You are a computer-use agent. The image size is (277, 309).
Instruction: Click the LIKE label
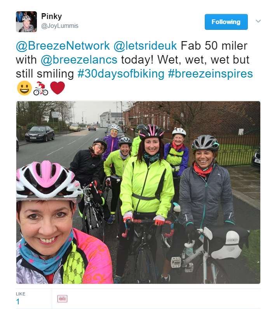tap(21, 294)
